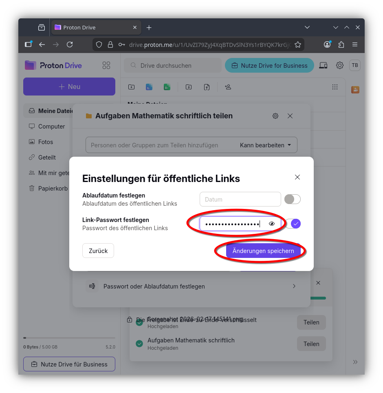Bookmark this page with the star icon
Viewport: 383px width, 393px height.
click(x=298, y=44)
